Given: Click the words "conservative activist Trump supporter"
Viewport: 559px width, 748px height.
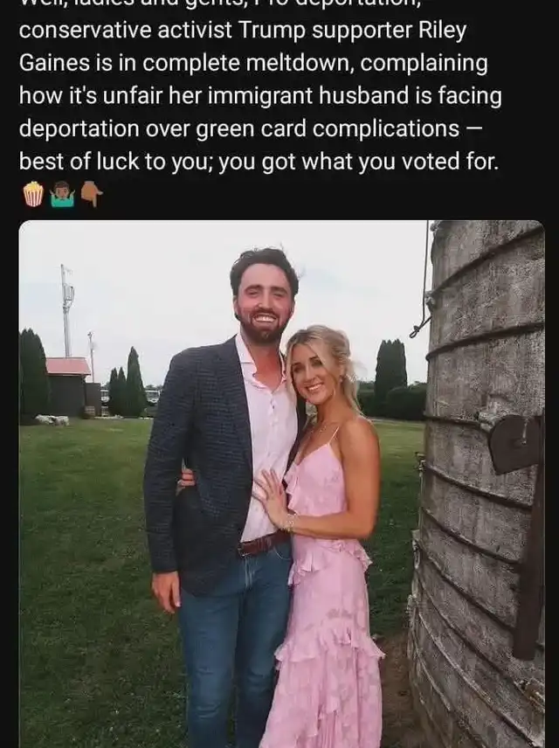Looking at the screenshot, I should [x=215, y=31].
